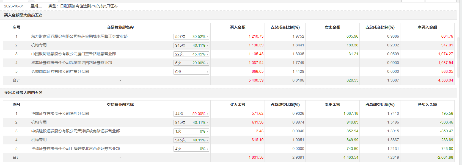The width and height of the screenshot is (462, 165).
Task: Click 买入金额 header in buy table
Action: 238,27
